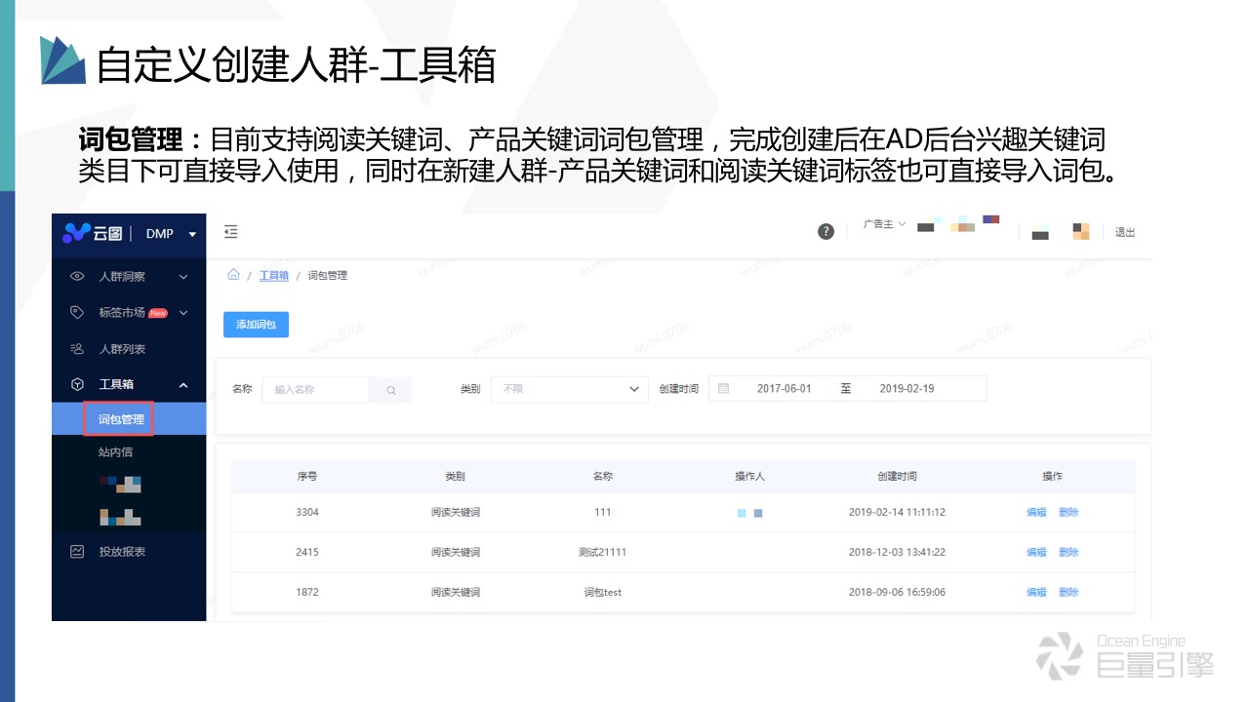
Task: Open the help question mark icon
Action: pos(826,231)
